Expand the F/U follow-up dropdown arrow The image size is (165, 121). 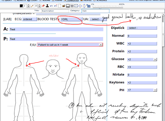point(101,45)
